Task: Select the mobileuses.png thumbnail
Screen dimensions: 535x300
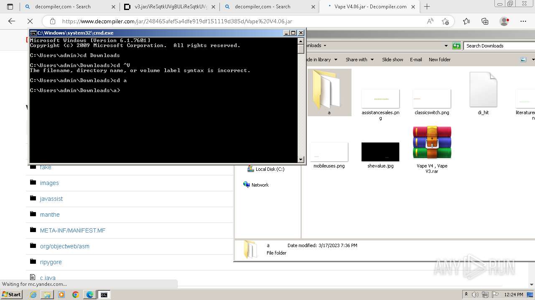Action: click(329, 152)
